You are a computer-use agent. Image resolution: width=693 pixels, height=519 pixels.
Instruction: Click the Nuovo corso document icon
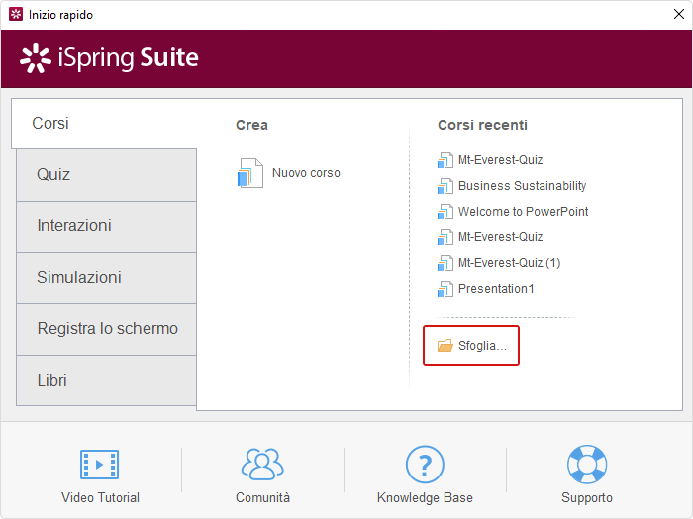pyautogui.click(x=250, y=173)
